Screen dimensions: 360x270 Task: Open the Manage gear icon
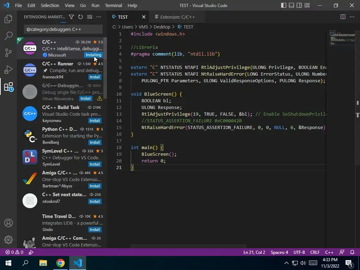coord(8,240)
